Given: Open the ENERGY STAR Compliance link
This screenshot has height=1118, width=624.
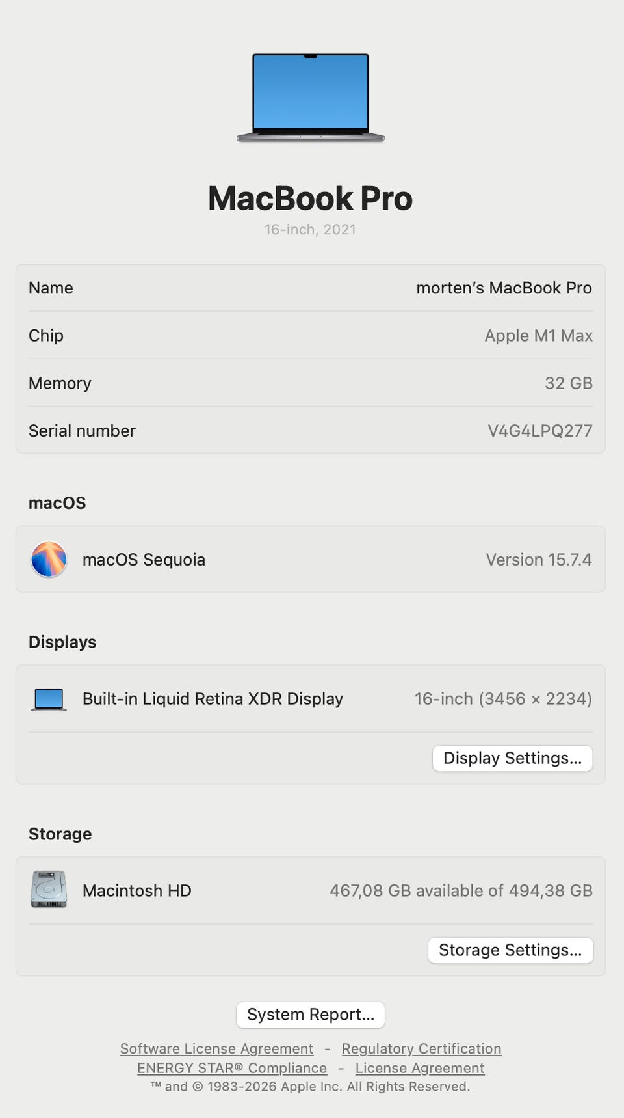Looking at the screenshot, I should click(232, 1068).
